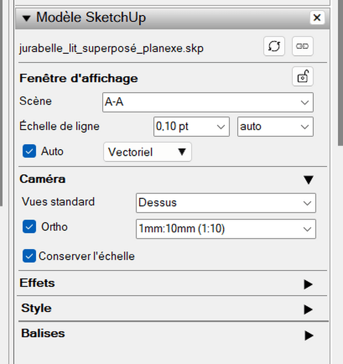Click the vertical scrollbar on the right edge
This screenshot has width=343, height=364.
click(x=341, y=73)
